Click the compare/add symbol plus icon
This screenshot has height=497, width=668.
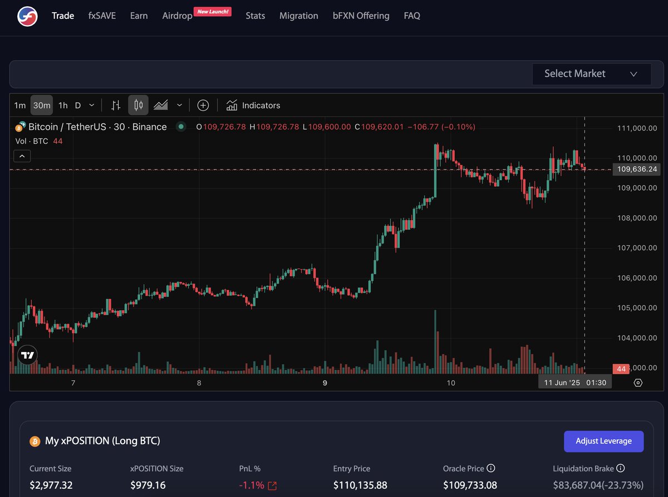click(203, 105)
